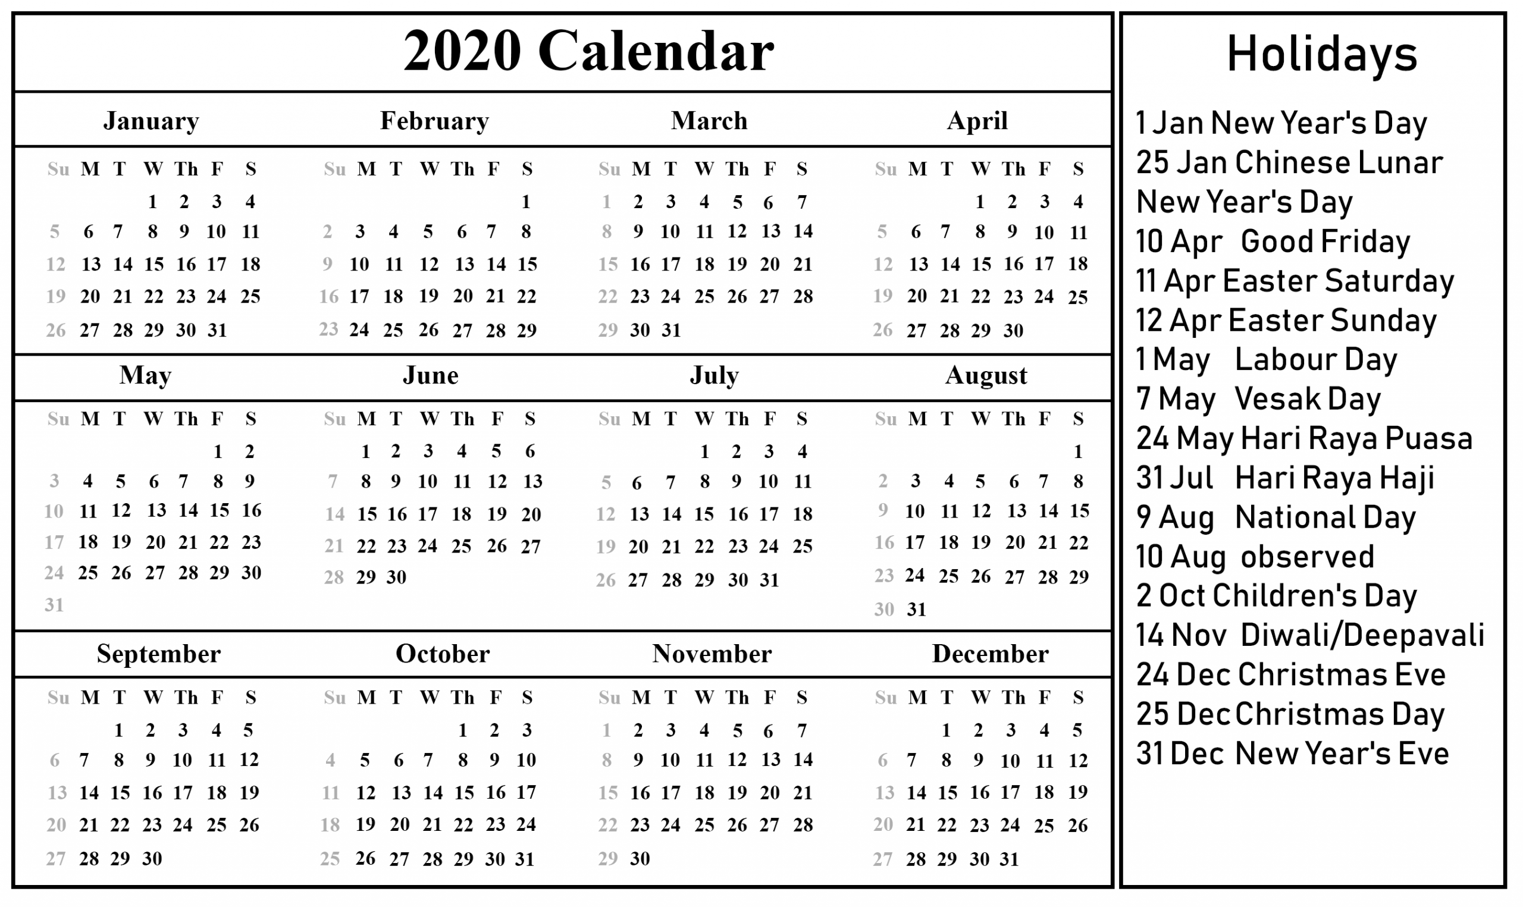Viewport: 1523px width, 907px height.
Task: Select the 2020 Calendar title
Action: (x=572, y=52)
